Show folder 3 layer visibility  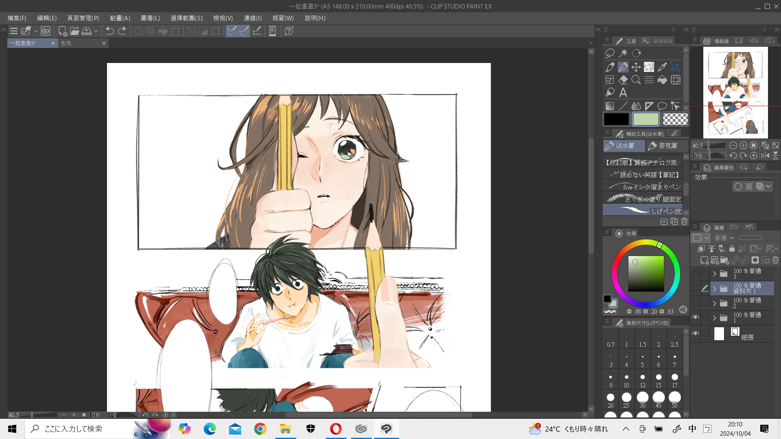[695, 274]
